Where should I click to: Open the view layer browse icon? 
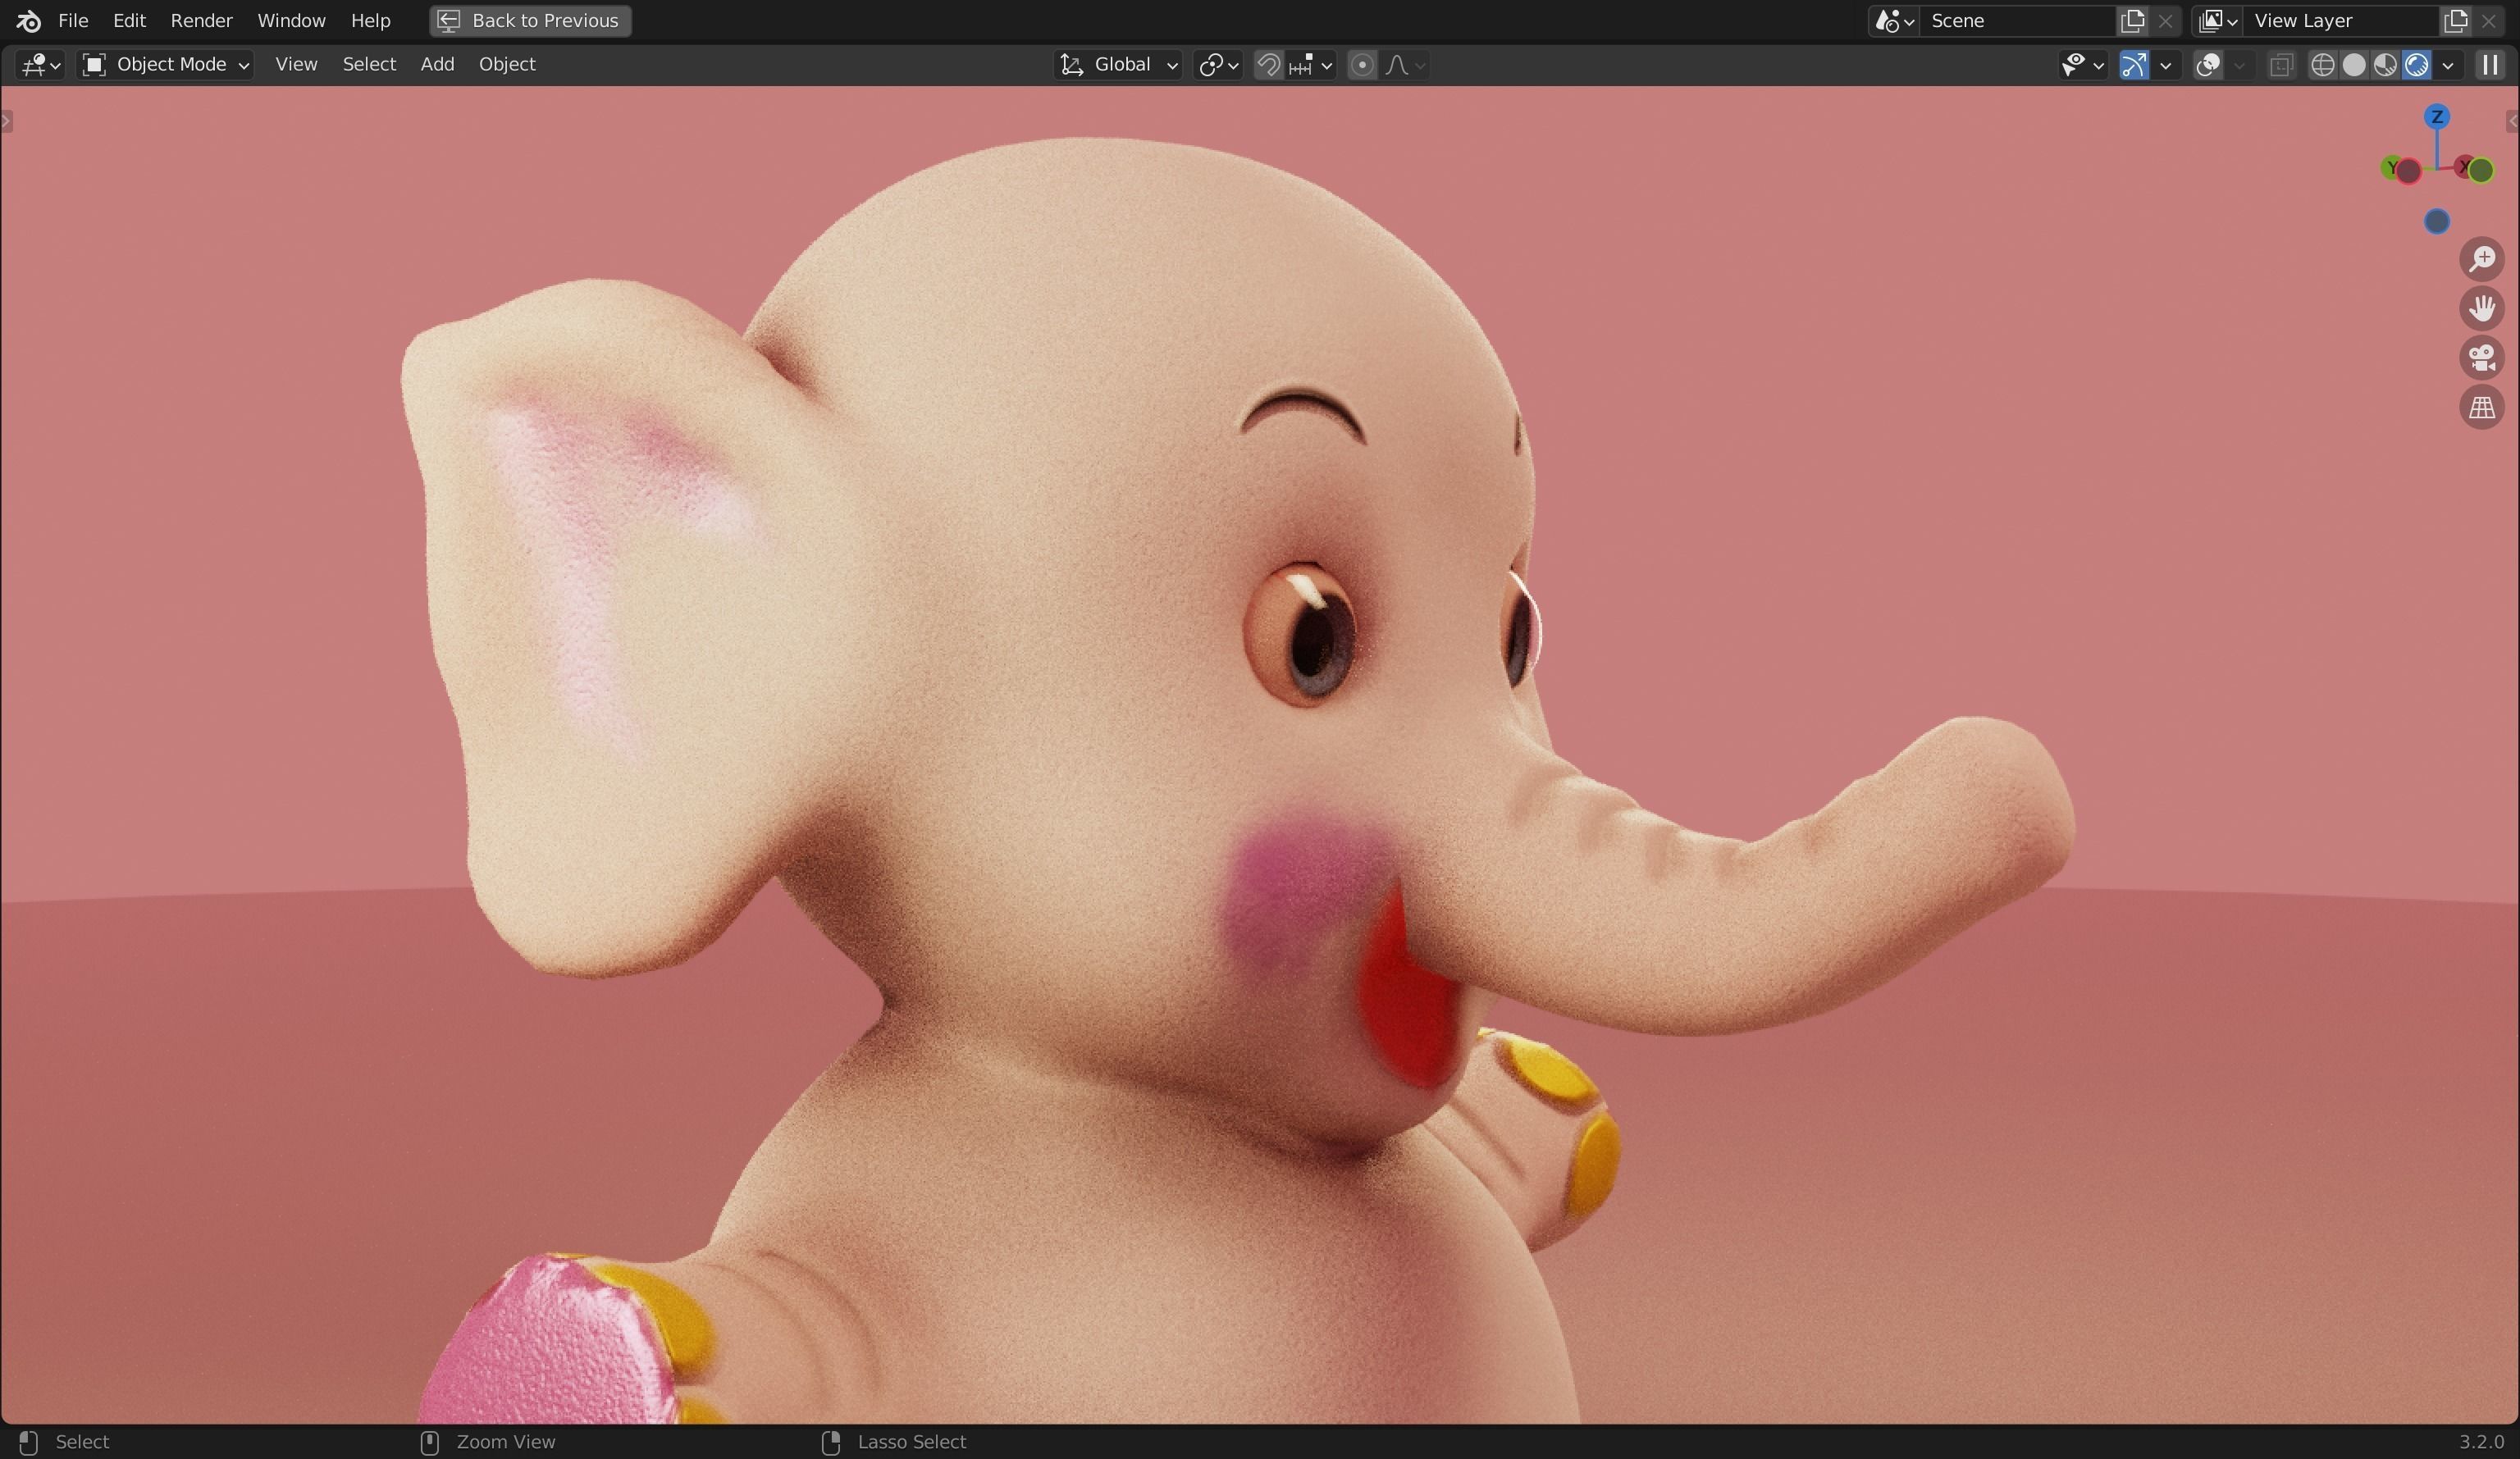click(x=2217, y=20)
